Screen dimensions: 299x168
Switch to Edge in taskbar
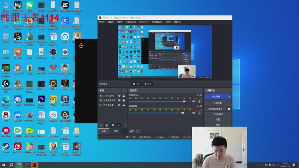[19, 165]
